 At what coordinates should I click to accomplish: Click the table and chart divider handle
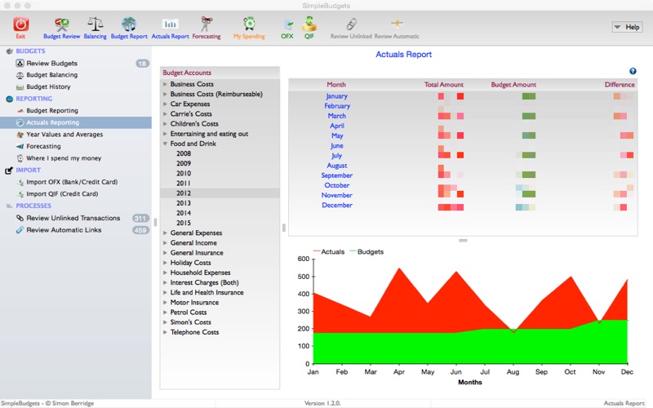pos(463,240)
